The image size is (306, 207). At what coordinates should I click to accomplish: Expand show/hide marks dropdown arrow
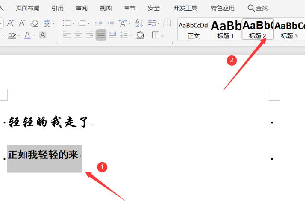click(159, 23)
